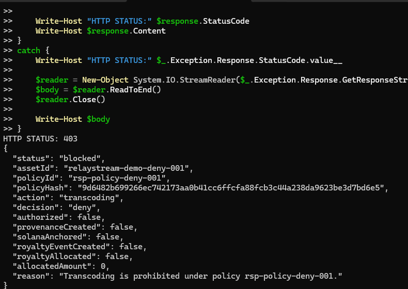Click the "reason" message about Transcoding prohibited
Image resolution: width=408 pixels, height=289 pixels.
click(x=200, y=276)
